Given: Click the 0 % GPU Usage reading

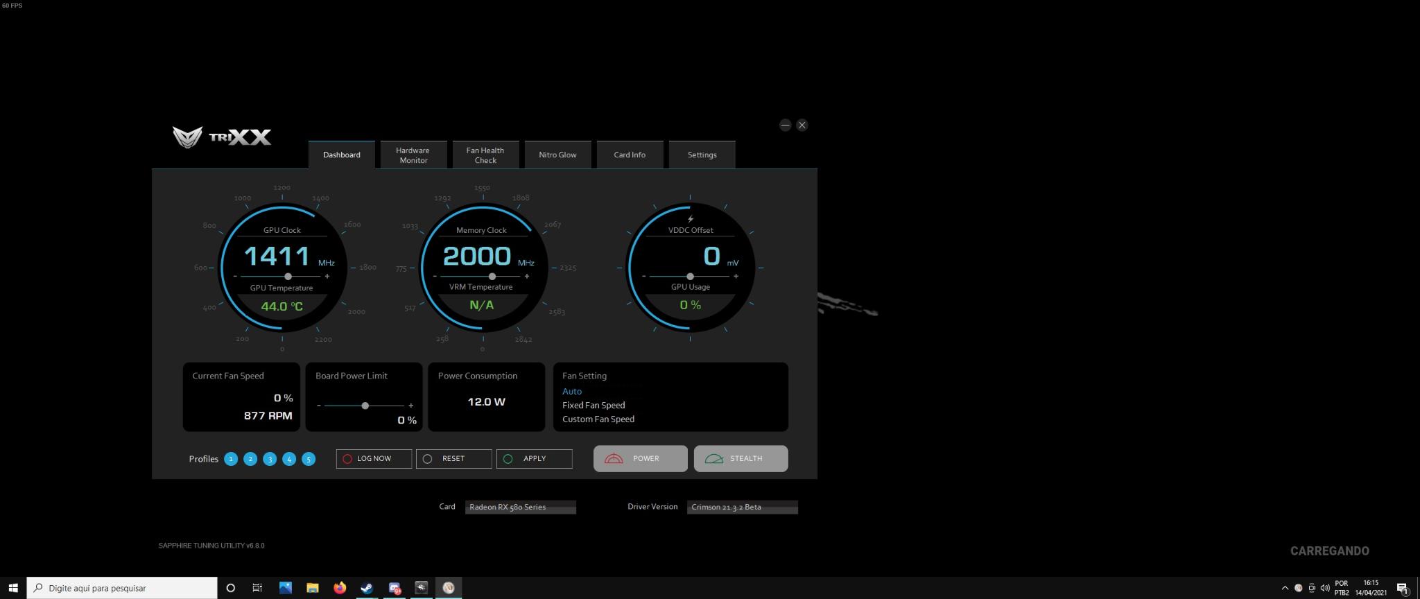Looking at the screenshot, I should [x=691, y=305].
